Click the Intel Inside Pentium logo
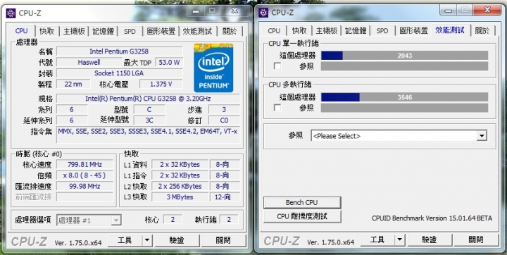507x255 pixels. (213, 68)
